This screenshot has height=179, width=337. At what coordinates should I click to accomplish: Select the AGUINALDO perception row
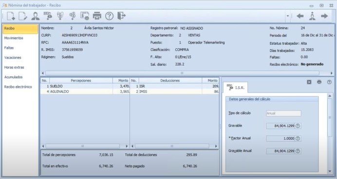pos(85,92)
